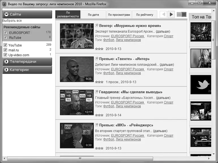Switch to По просмотрам tab
This screenshot has height=163, width=218.
click(x=119, y=15)
